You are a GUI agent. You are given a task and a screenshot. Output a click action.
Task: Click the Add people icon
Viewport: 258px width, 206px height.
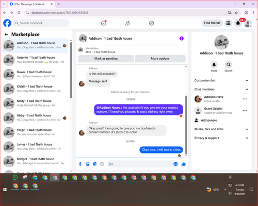(197, 121)
